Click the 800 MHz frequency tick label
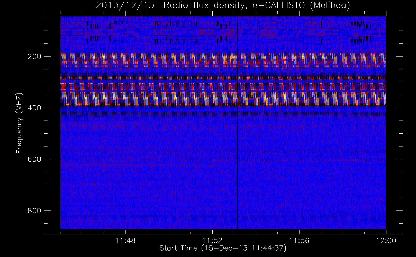Viewport: 416px width, 257px height. 34,211
